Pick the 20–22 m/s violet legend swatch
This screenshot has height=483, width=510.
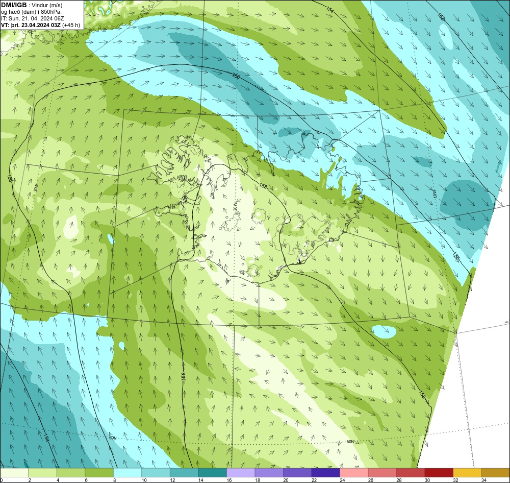[x=297, y=472]
